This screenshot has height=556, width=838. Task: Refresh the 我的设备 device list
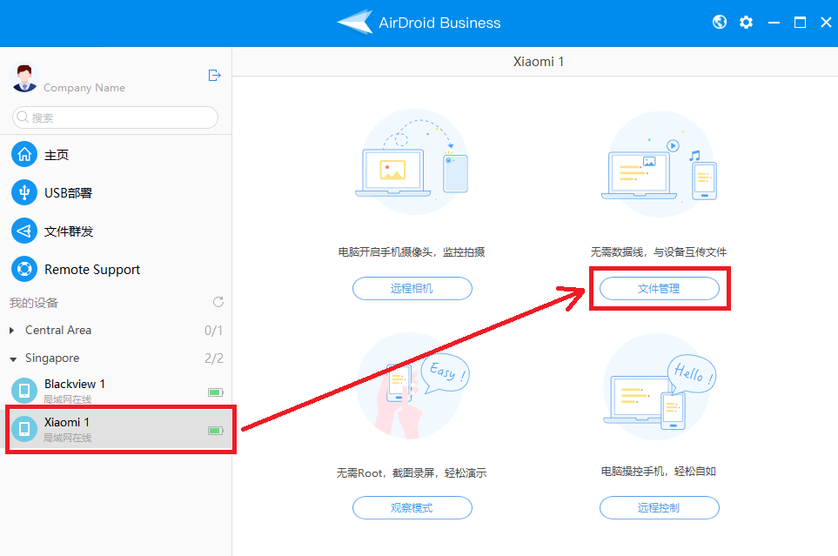218,302
